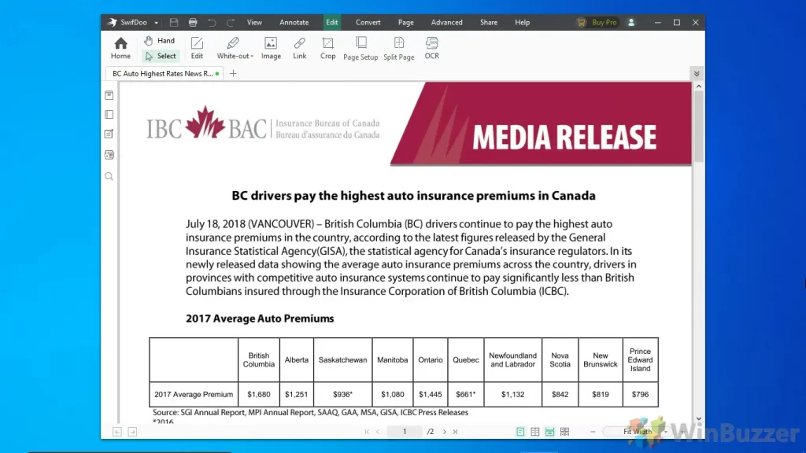Toggle the two-page view layout icon
This screenshot has height=453, width=806.
(x=535, y=432)
